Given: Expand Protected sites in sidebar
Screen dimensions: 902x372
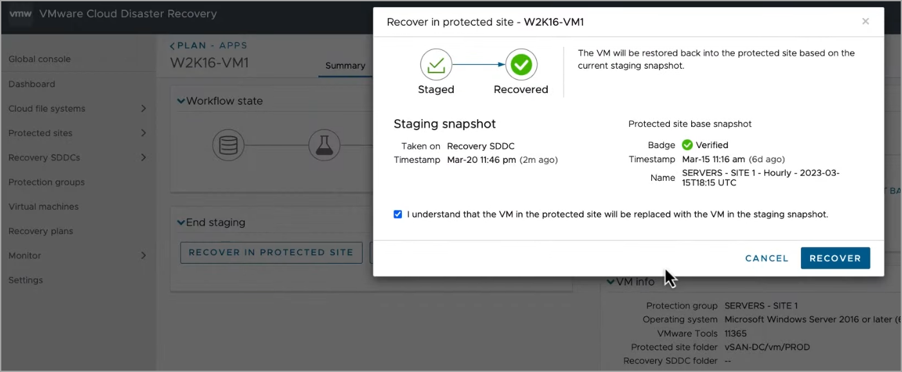Looking at the screenshot, I should pos(143,133).
